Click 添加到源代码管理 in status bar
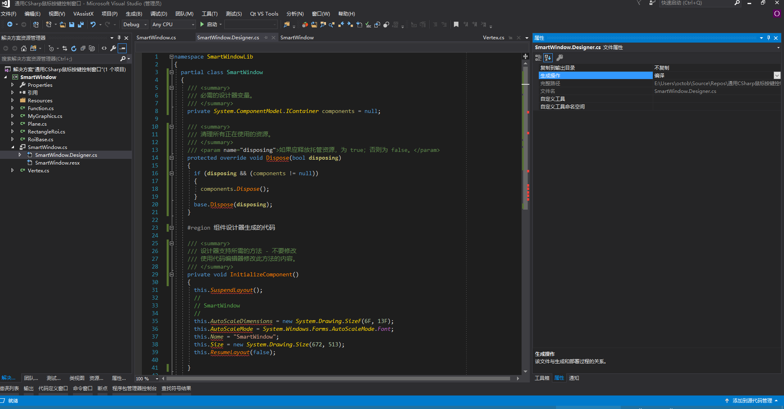 click(x=752, y=401)
